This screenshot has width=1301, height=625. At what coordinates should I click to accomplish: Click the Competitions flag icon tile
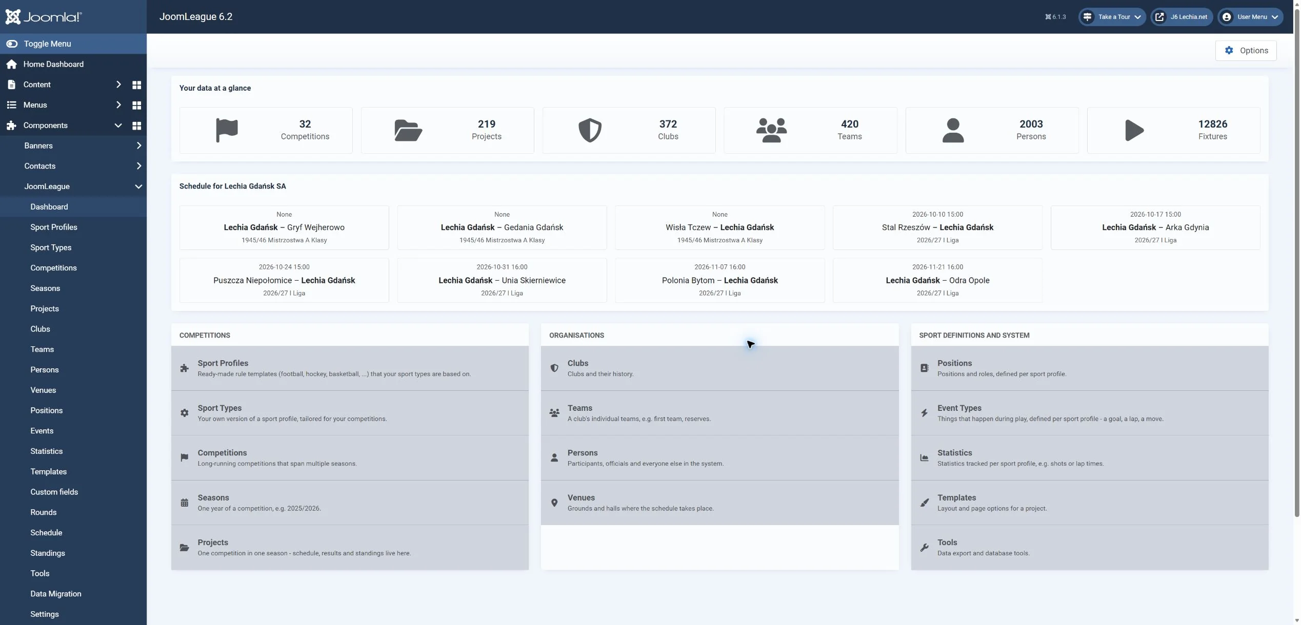click(227, 130)
